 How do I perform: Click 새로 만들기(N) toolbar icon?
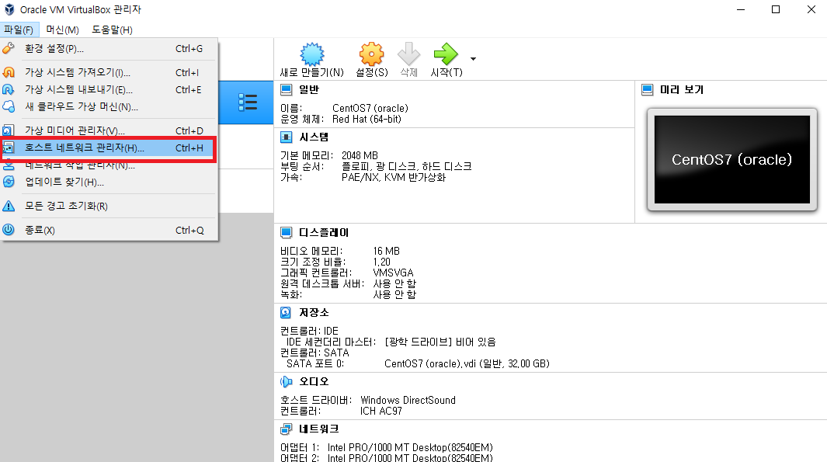(x=311, y=54)
